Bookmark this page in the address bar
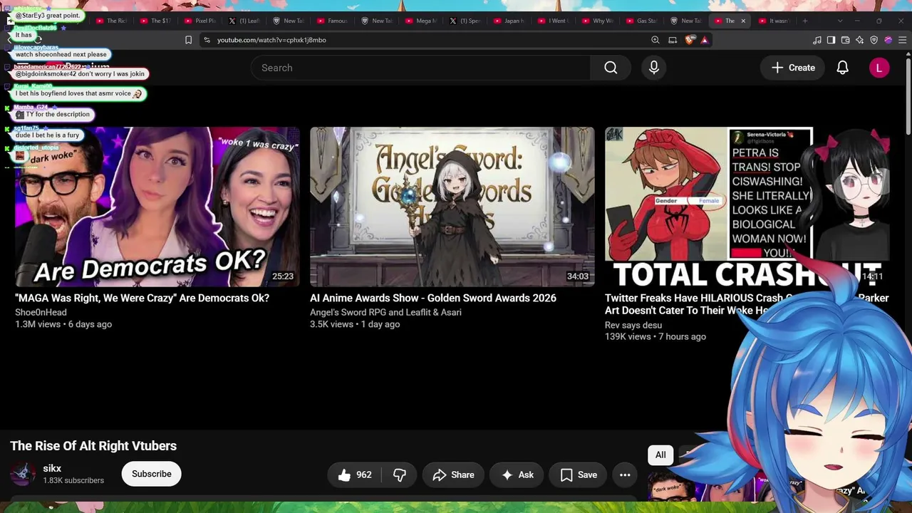 coord(188,40)
